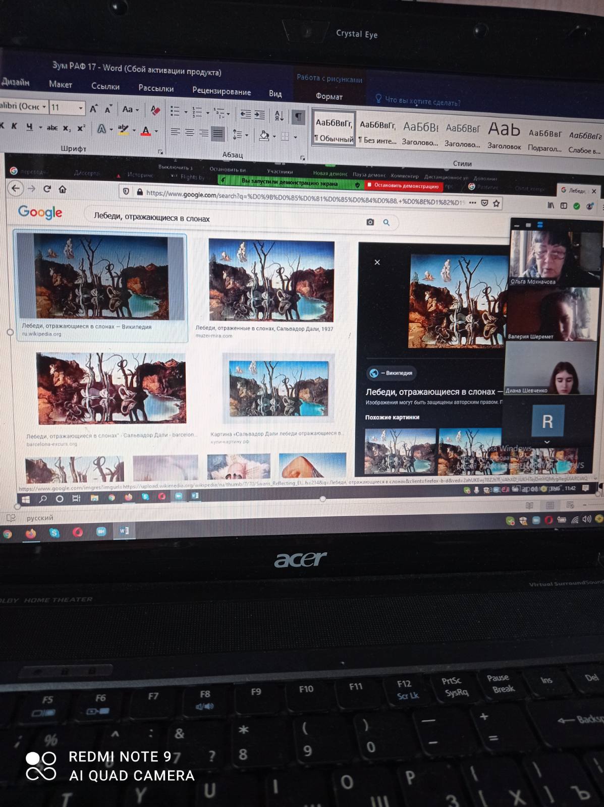Open the Ссылки ribbon tab
The width and height of the screenshot is (604, 807).
point(105,86)
